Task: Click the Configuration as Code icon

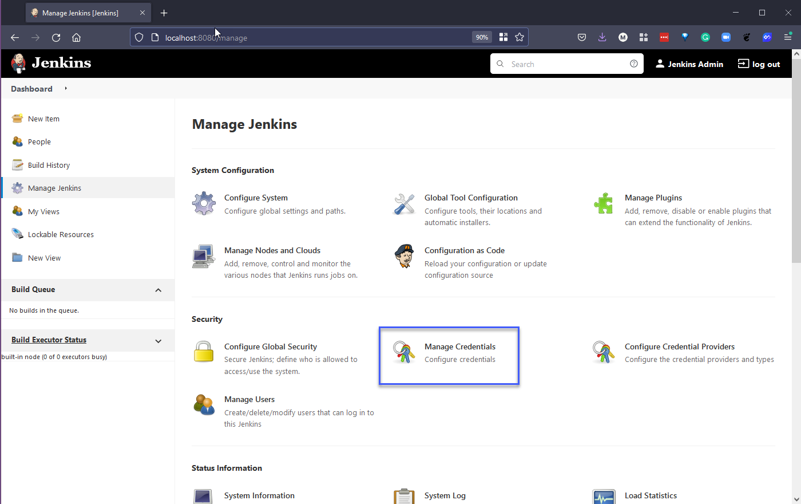Action: coord(404,256)
